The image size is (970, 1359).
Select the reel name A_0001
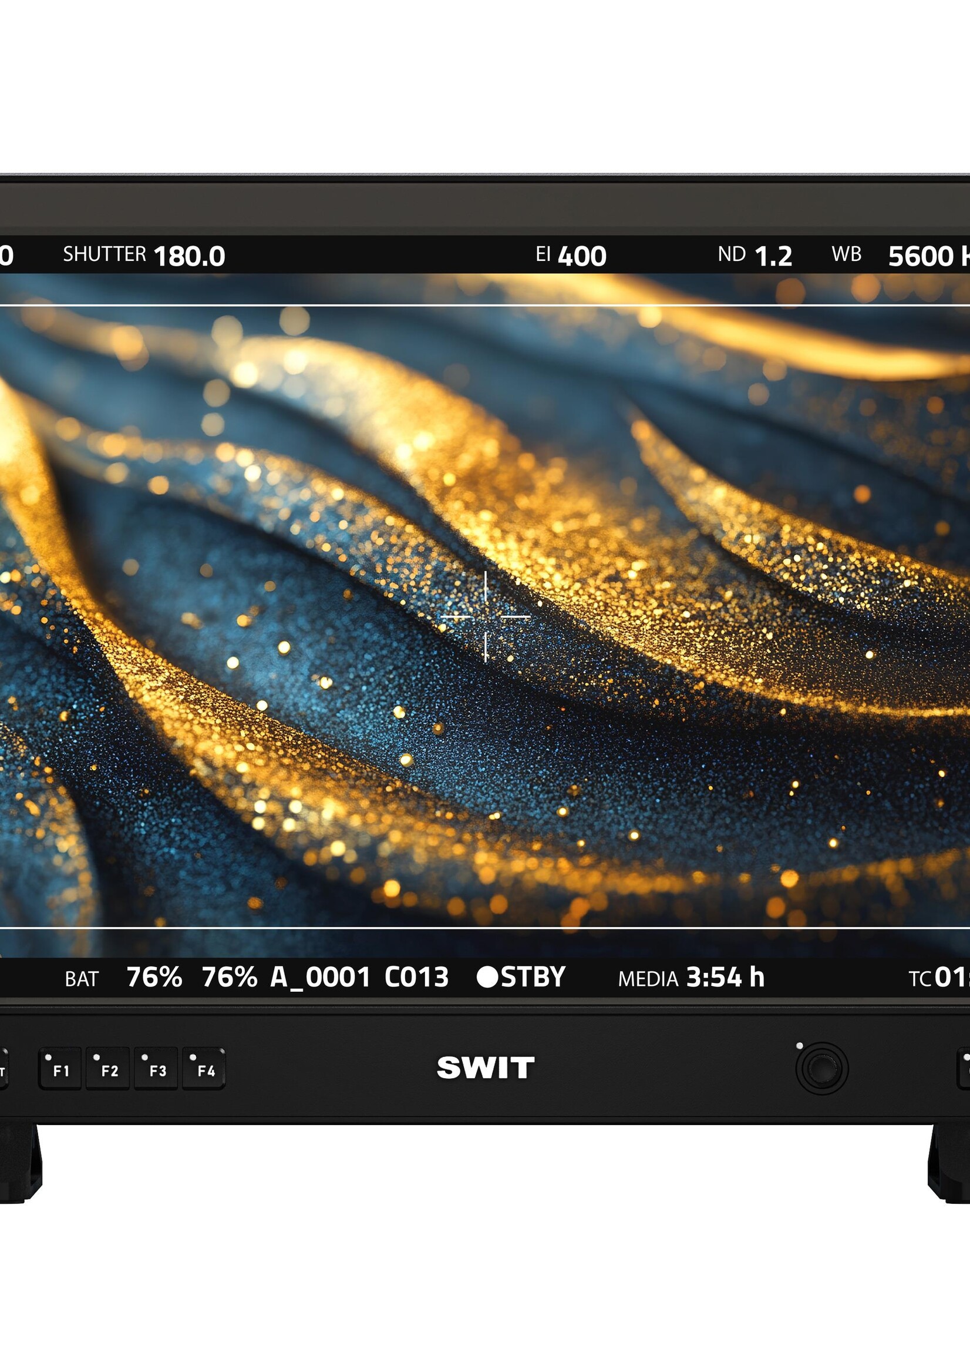(x=321, y=978)
